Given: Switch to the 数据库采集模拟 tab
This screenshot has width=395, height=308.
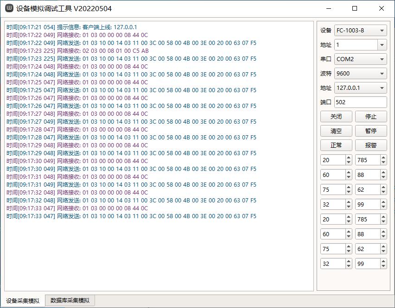Looking at the screenshot, I should point(70,301).
